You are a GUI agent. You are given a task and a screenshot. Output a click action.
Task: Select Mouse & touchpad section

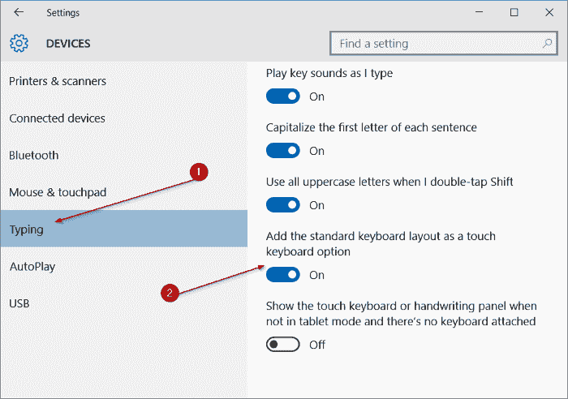point(58,192)
